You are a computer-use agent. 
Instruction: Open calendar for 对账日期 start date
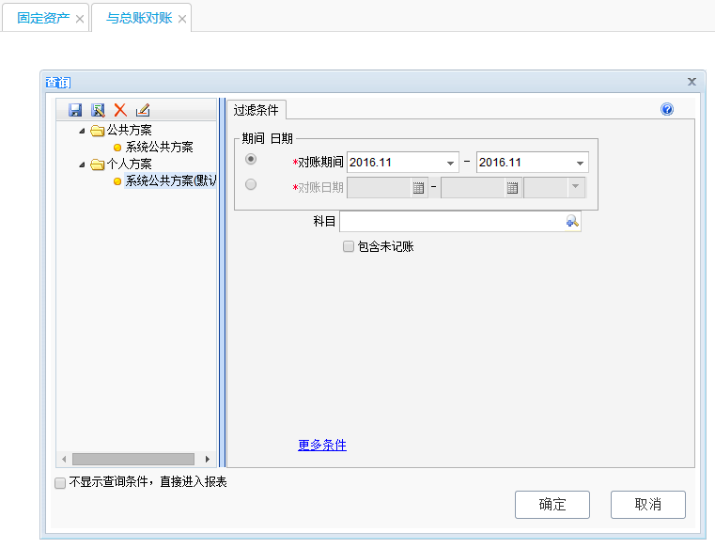coord(418,188)
